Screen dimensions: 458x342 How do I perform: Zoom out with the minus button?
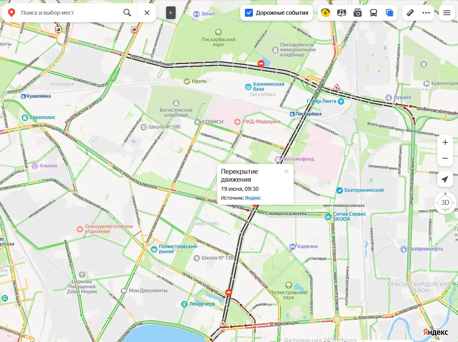[x=445, y=158]
